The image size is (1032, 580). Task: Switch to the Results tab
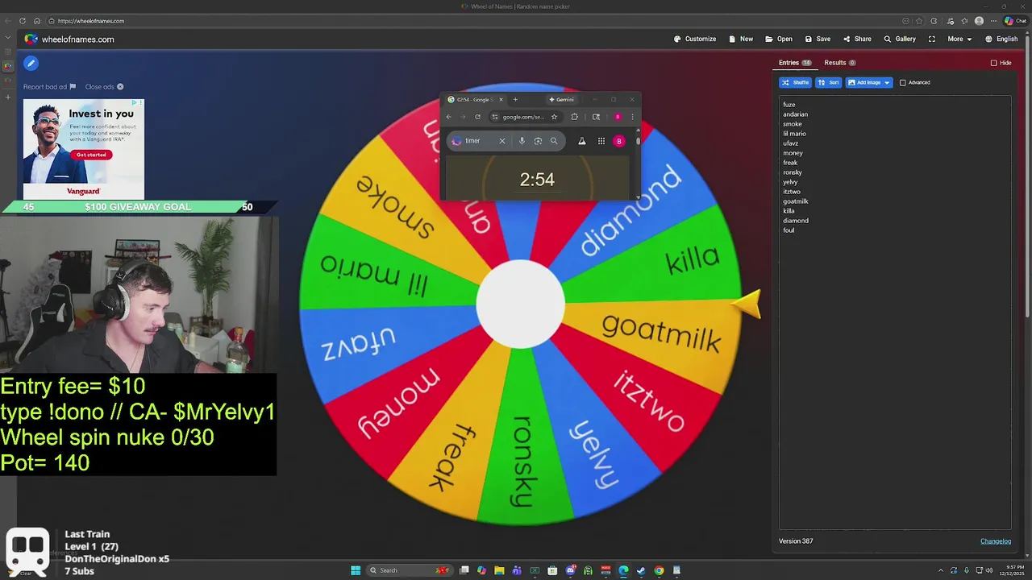click(x=839, y=63)
